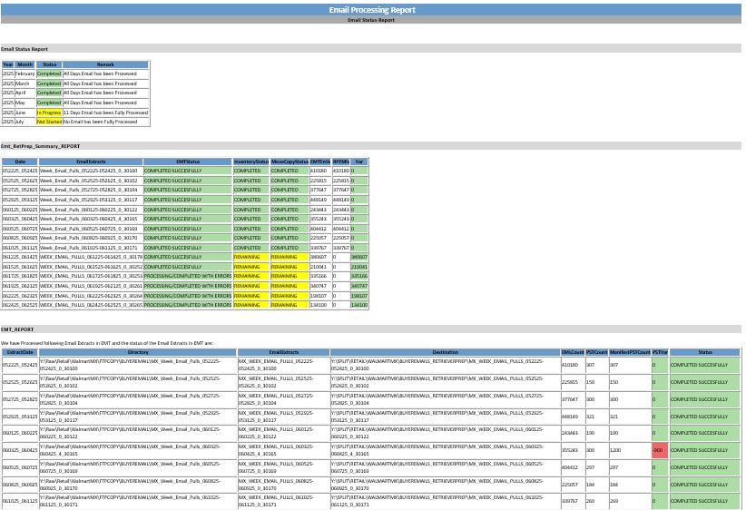This screenshot has height=510, width=746.
Task: Click EMTStatus of summary row 061725_061825
Action: (188, 276)
